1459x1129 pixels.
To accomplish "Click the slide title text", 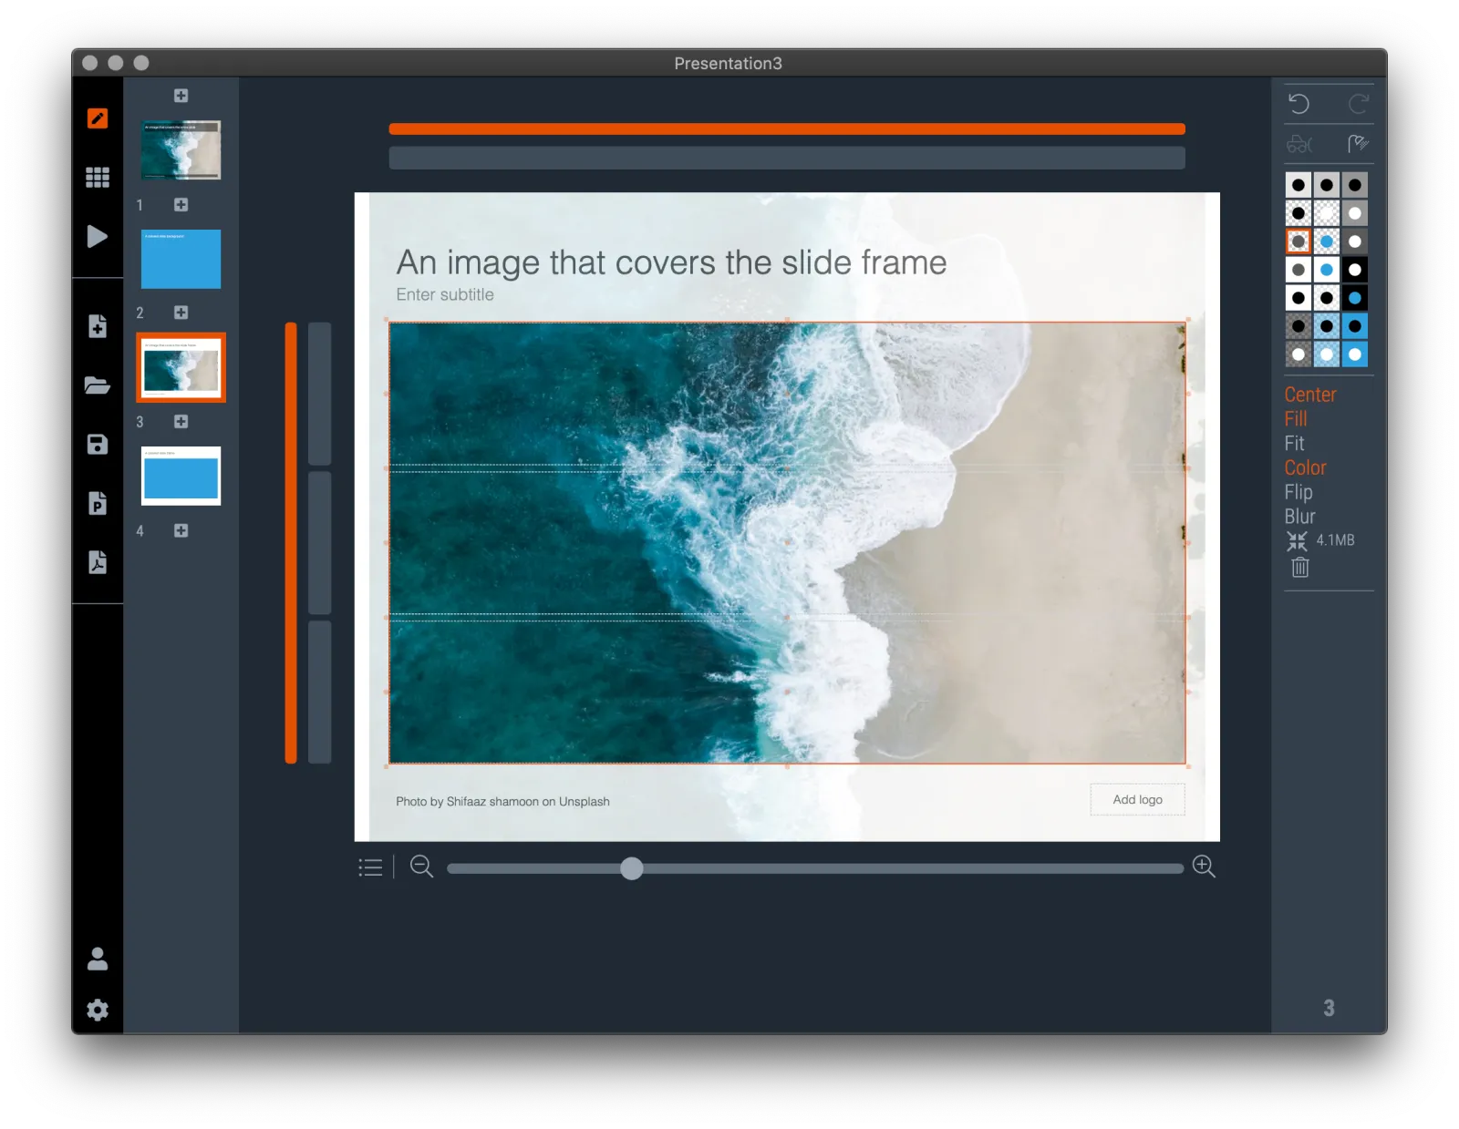I will point(671,262).
